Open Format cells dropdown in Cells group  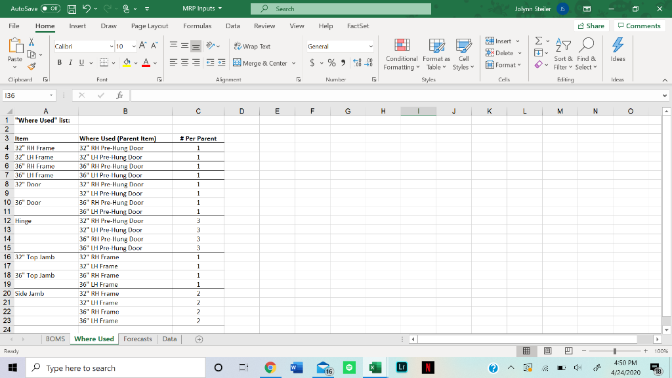[519, 65]
